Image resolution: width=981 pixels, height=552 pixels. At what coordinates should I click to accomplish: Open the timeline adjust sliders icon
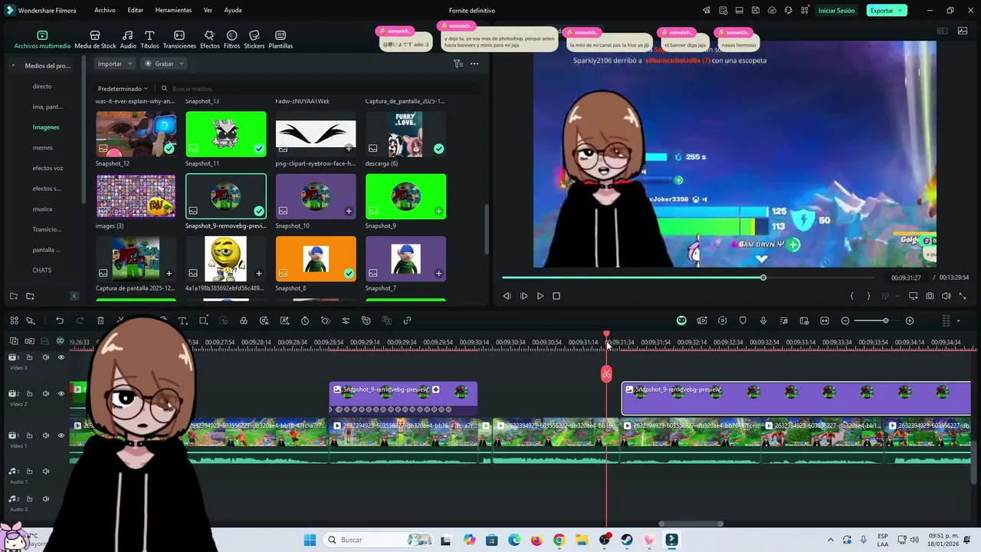coord(346,320)
